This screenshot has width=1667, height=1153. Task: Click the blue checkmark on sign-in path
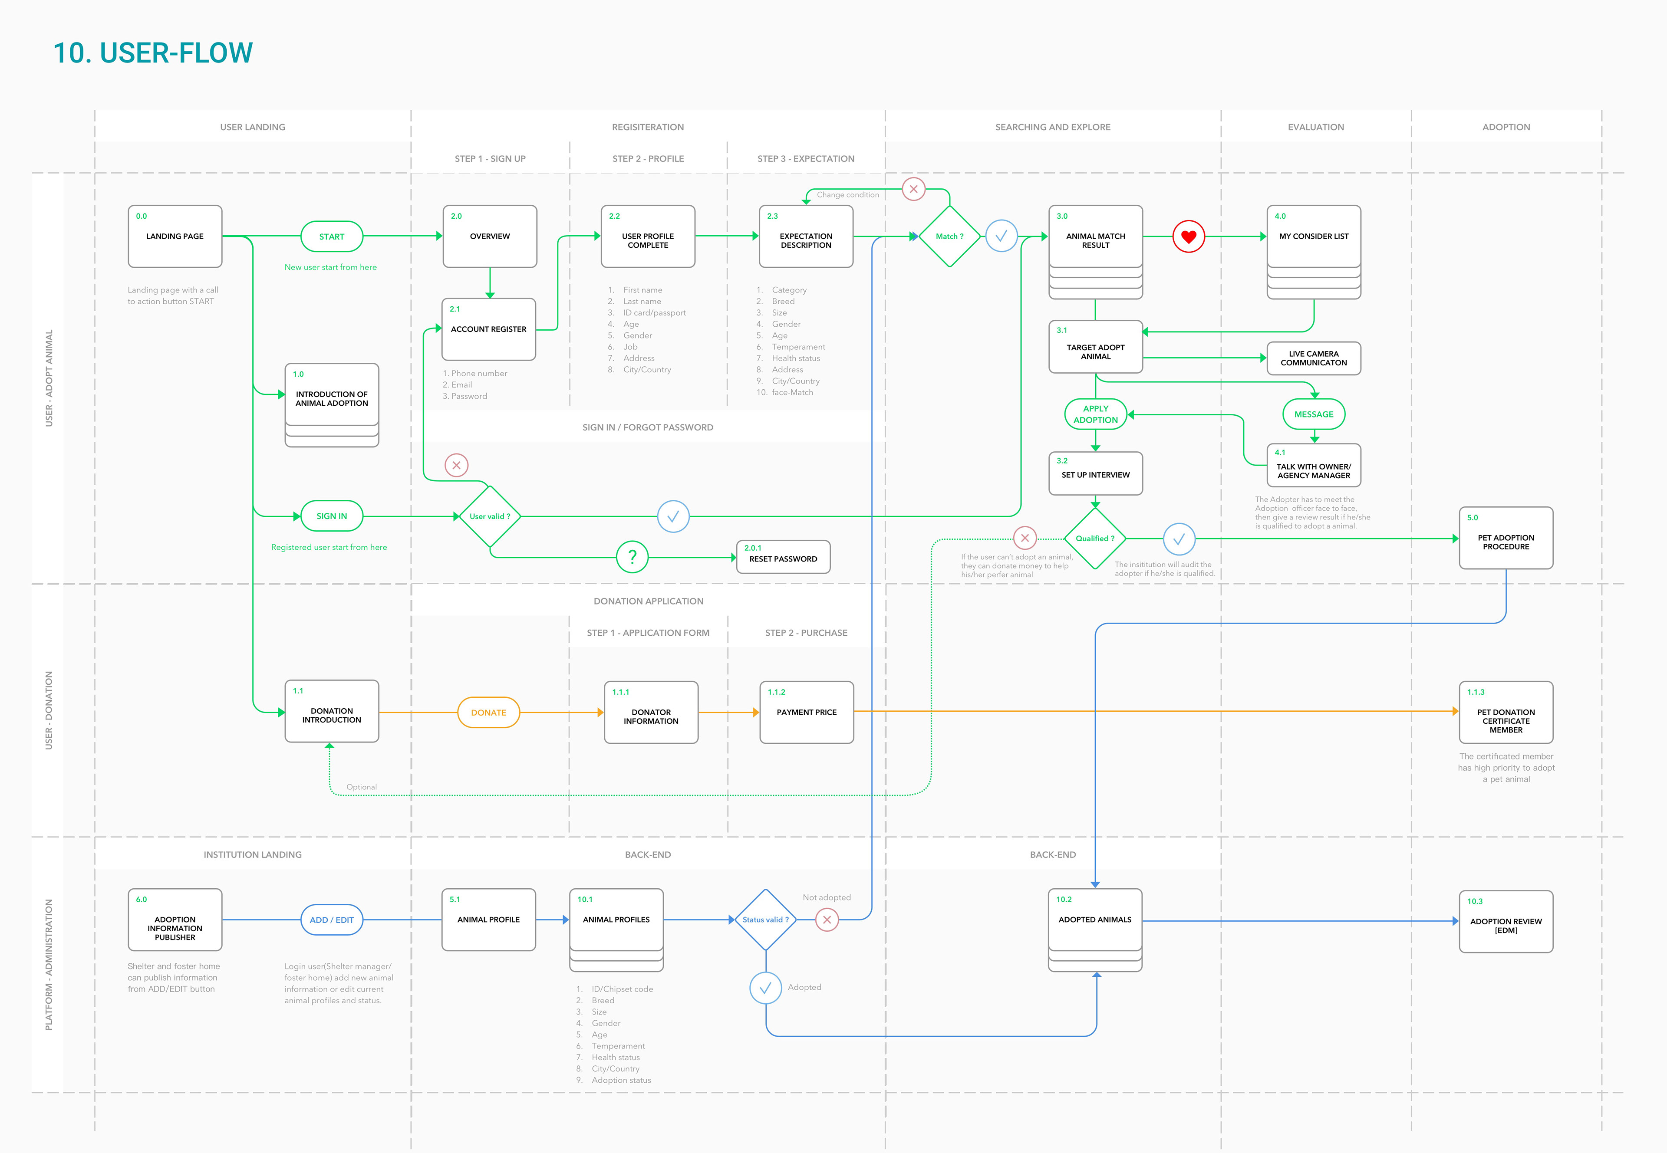(x=673, y=516)
